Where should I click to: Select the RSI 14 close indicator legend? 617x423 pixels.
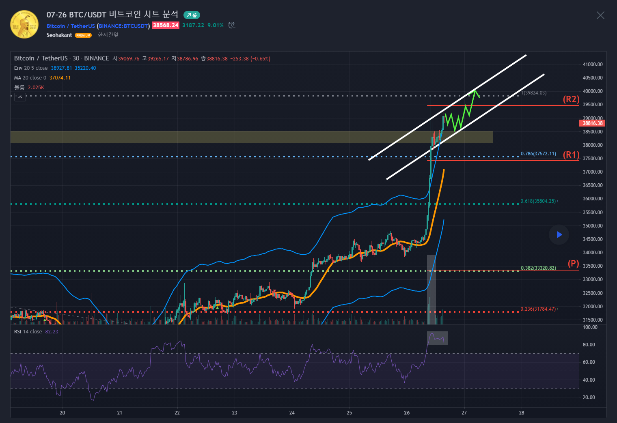click(x=28, y=332)
